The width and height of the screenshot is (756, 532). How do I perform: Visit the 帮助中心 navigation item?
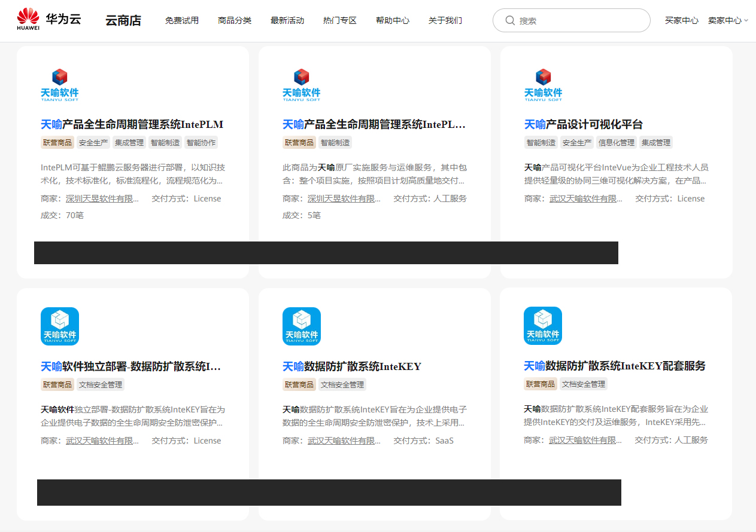[x=393, y=20]
